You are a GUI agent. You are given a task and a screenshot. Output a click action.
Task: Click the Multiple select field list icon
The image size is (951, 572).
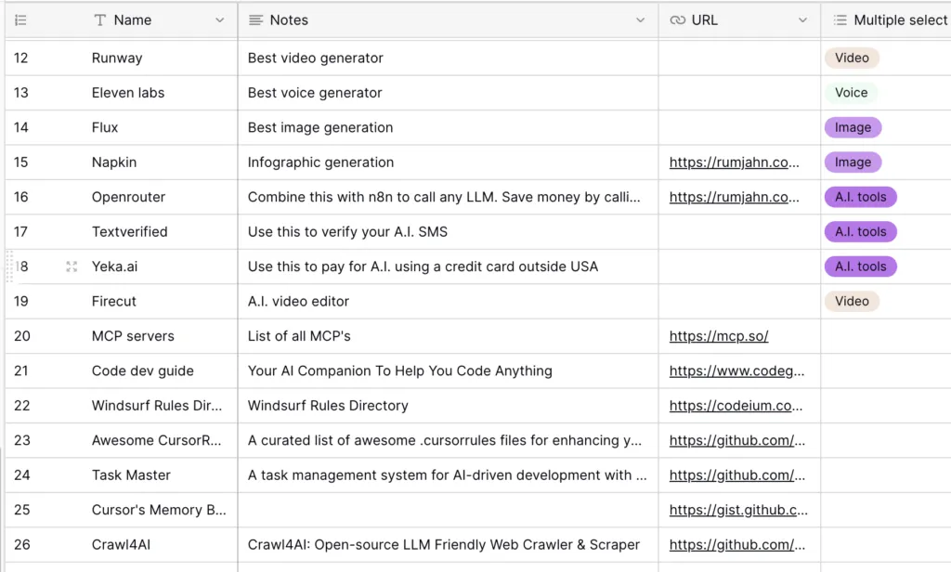(x=840, y=19)
